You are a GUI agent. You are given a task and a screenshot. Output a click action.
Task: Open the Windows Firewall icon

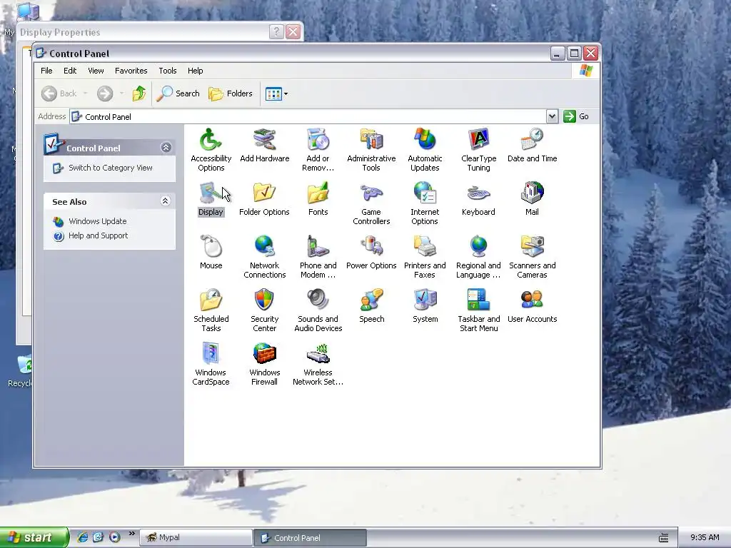tap(264, 354)
